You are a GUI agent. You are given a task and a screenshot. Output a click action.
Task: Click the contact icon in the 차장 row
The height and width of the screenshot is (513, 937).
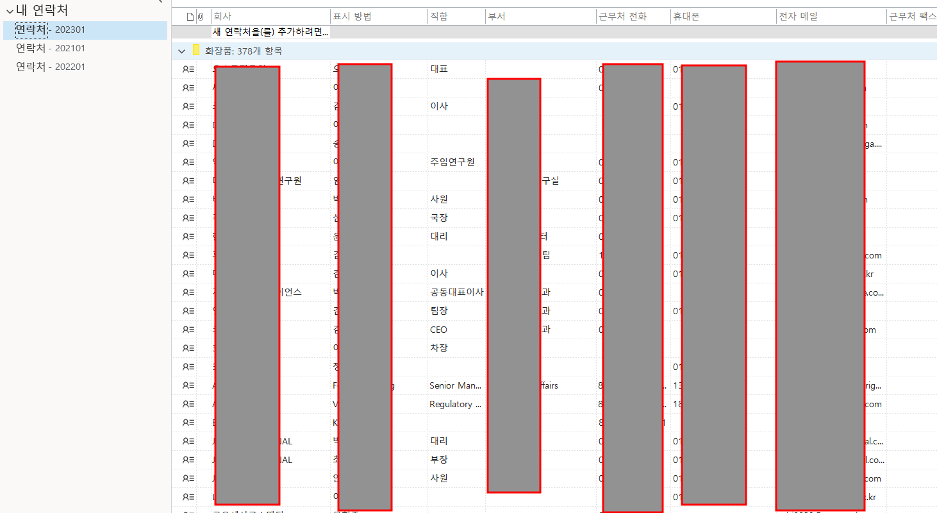(x=188, y=348)
